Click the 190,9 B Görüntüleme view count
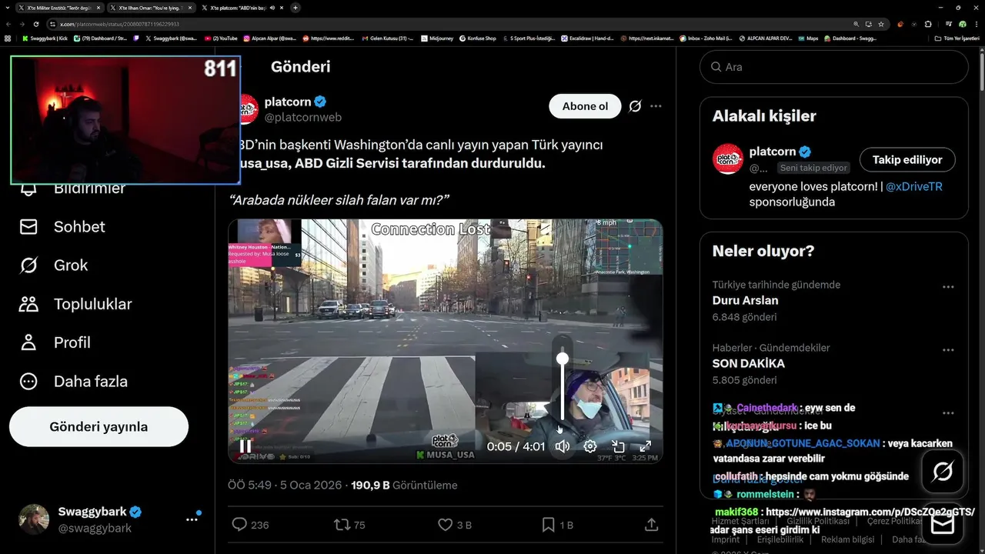 [x=404, y=486]
